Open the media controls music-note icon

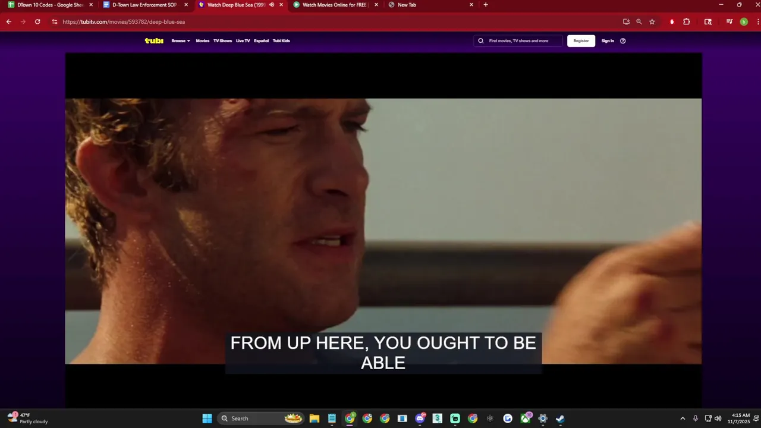[x=729, y=21]
